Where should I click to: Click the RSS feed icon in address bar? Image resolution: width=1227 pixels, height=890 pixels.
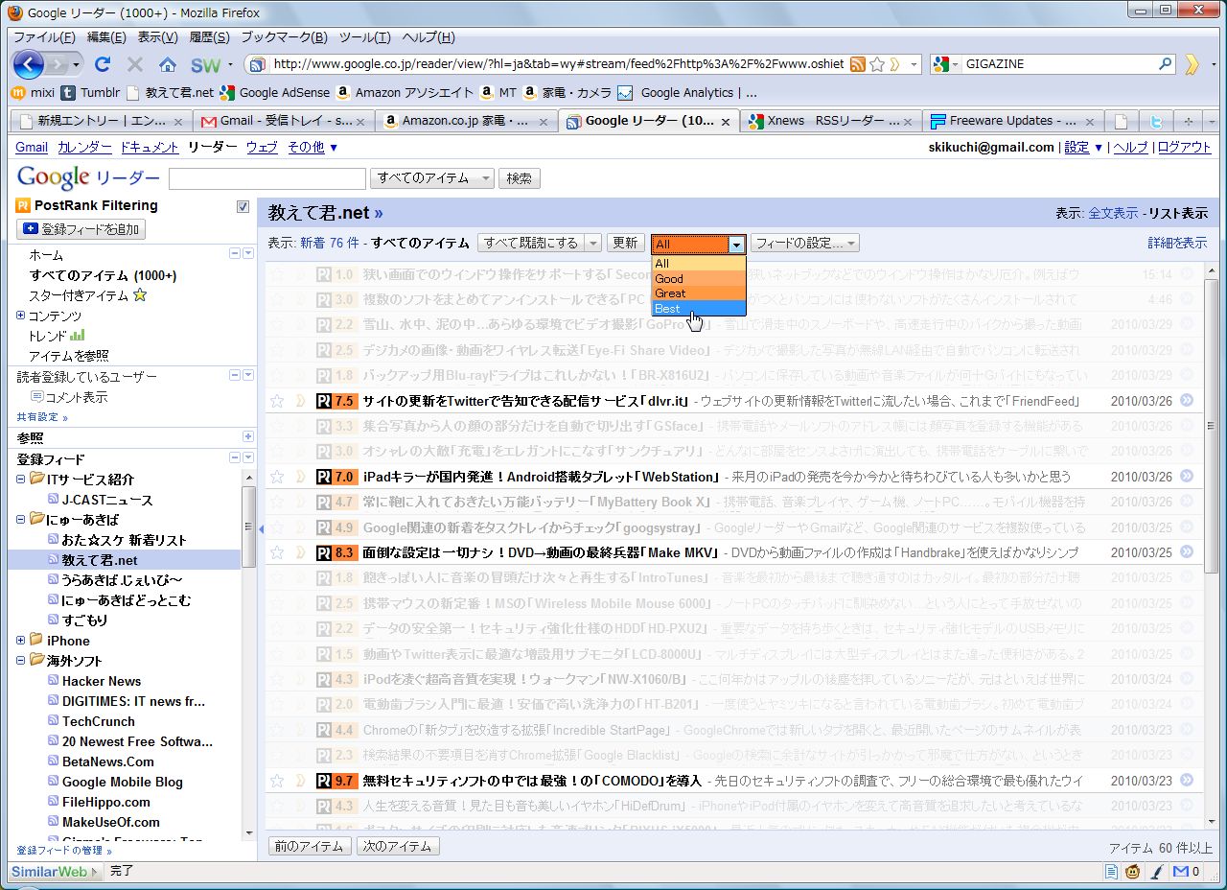[858, 64]
